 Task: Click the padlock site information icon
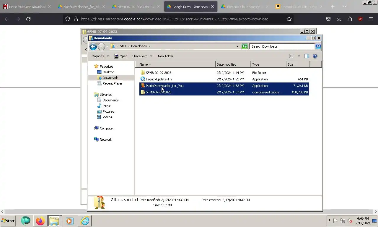(x=76, y=19)
